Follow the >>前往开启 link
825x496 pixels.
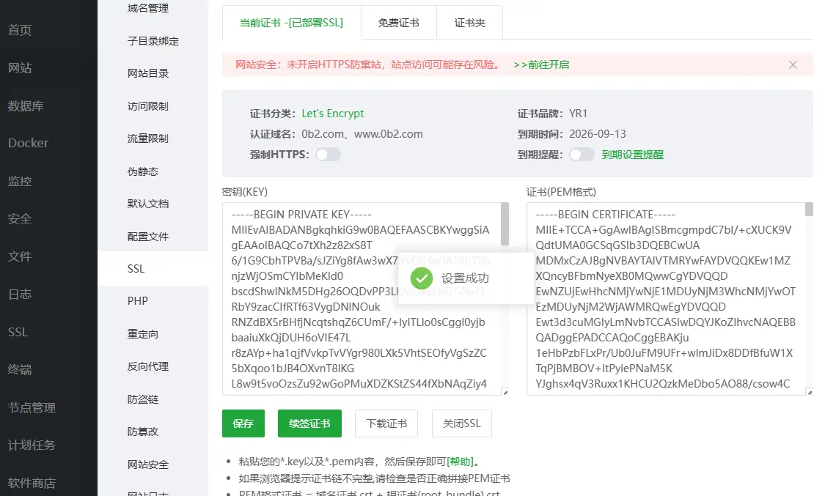pos(541,64)
